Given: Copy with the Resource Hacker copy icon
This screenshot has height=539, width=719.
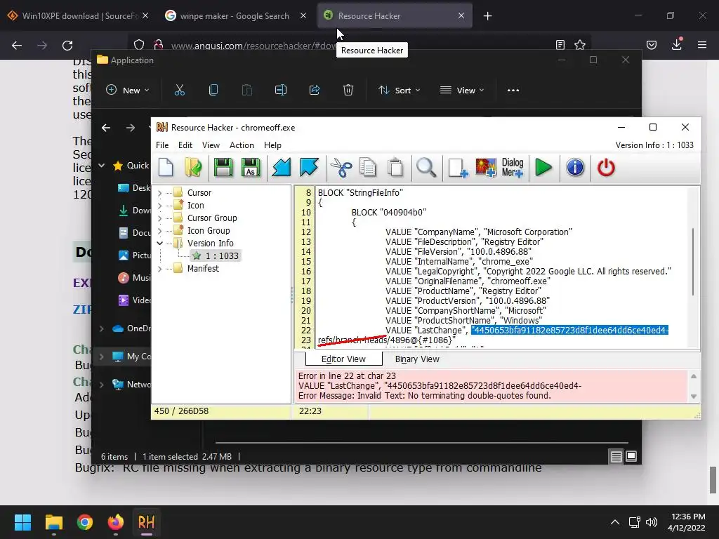Looking at the screenshot, I should pos(368,168).
